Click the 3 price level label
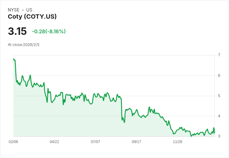The image size is (229, 158). [219, 136]
